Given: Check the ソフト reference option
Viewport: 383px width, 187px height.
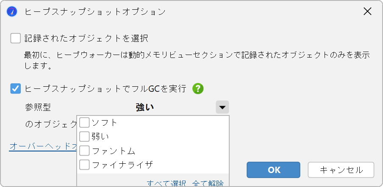Looking at the screenshot, I should 84,123.
